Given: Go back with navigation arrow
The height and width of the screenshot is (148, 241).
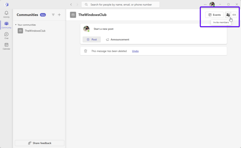Looking at the screenshot, I should (71, 4).
